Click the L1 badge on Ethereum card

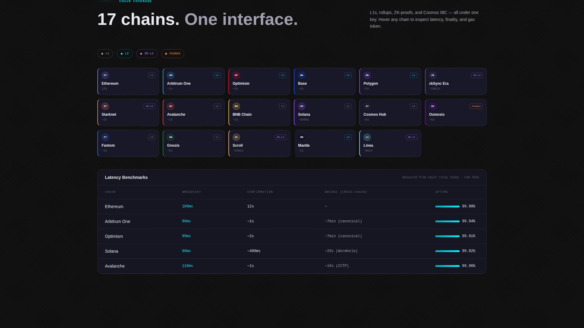[151, 75]
